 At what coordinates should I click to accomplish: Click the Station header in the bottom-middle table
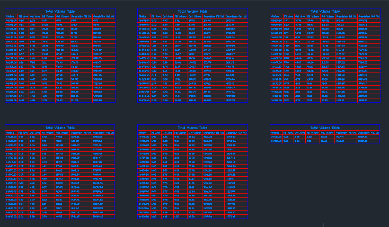click(143, 133)
